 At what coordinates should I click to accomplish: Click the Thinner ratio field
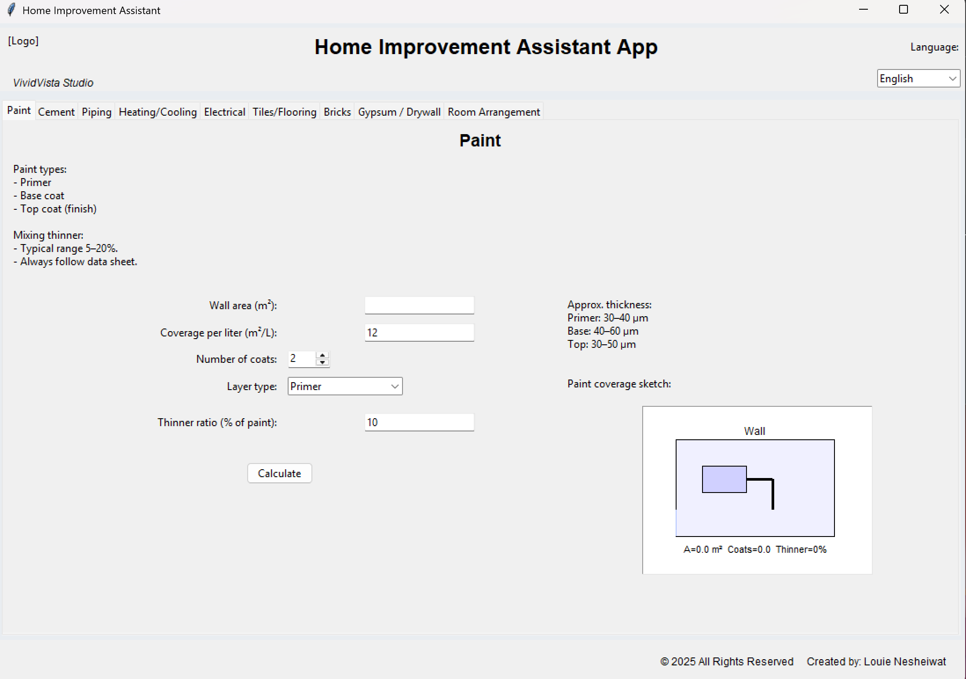pos(418,422)
